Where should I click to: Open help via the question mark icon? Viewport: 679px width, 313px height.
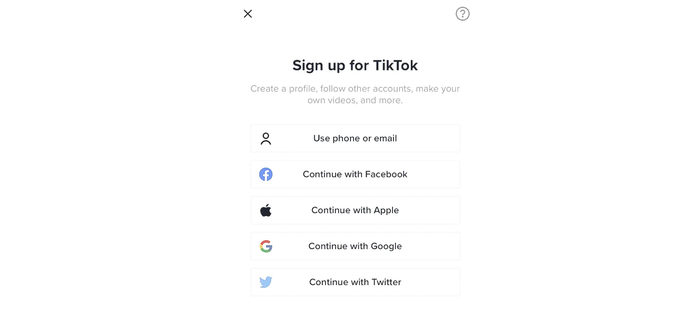pos(463,14)
